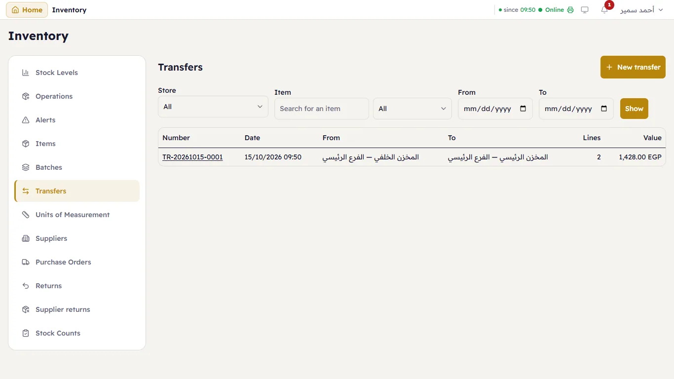Open the Operations menu item
The width and height of the screenshot is (674, 379).
[x=77, y=96]
